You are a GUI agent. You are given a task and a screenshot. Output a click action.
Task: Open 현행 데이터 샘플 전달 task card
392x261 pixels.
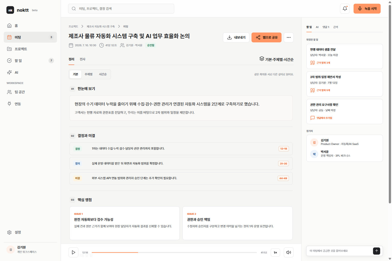click(345, 56)
